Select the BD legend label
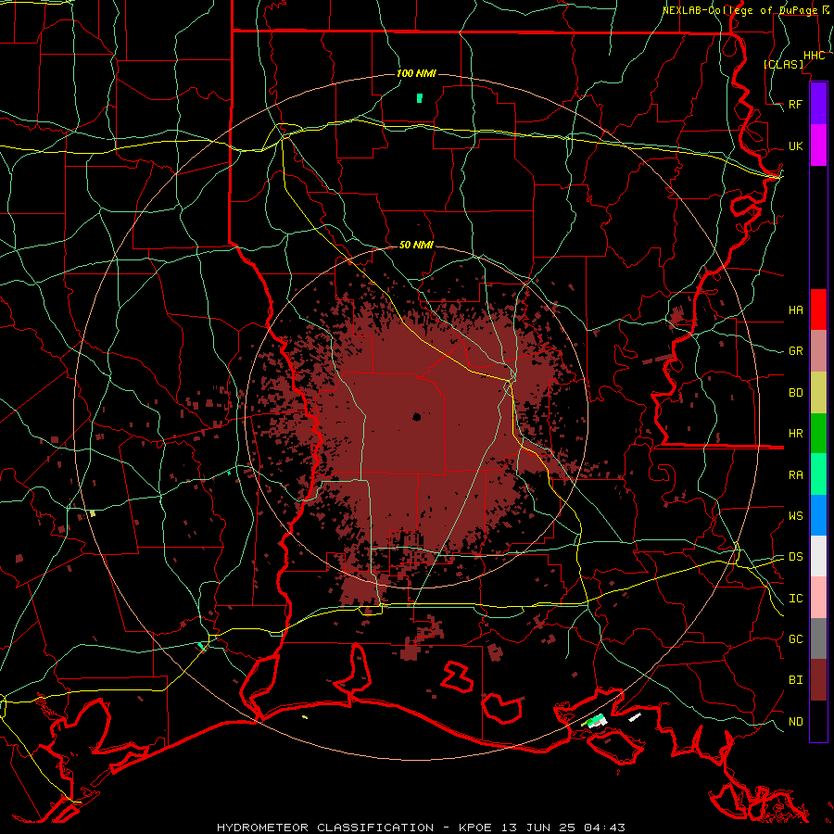This screenshot has height=834, width=834. point(796,393)
